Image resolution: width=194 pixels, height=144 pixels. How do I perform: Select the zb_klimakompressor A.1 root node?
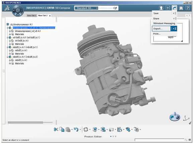tap(21, 24)
